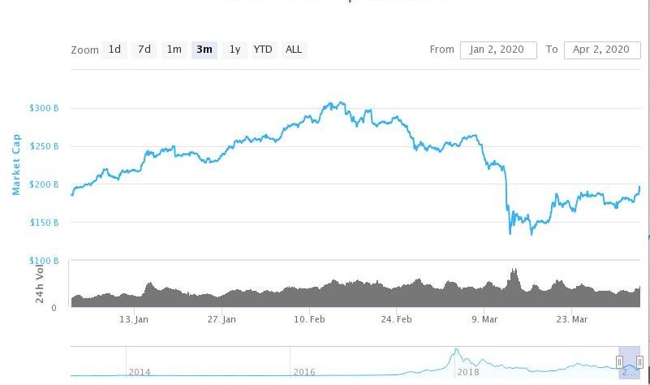Viewport: 650px width, 385px height.
Task: Change zoom to 1y
Action: tap(235, 50)
